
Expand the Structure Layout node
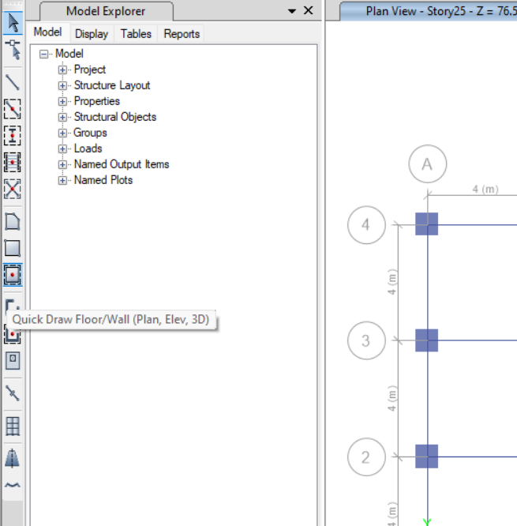click(x=62, y=85)
